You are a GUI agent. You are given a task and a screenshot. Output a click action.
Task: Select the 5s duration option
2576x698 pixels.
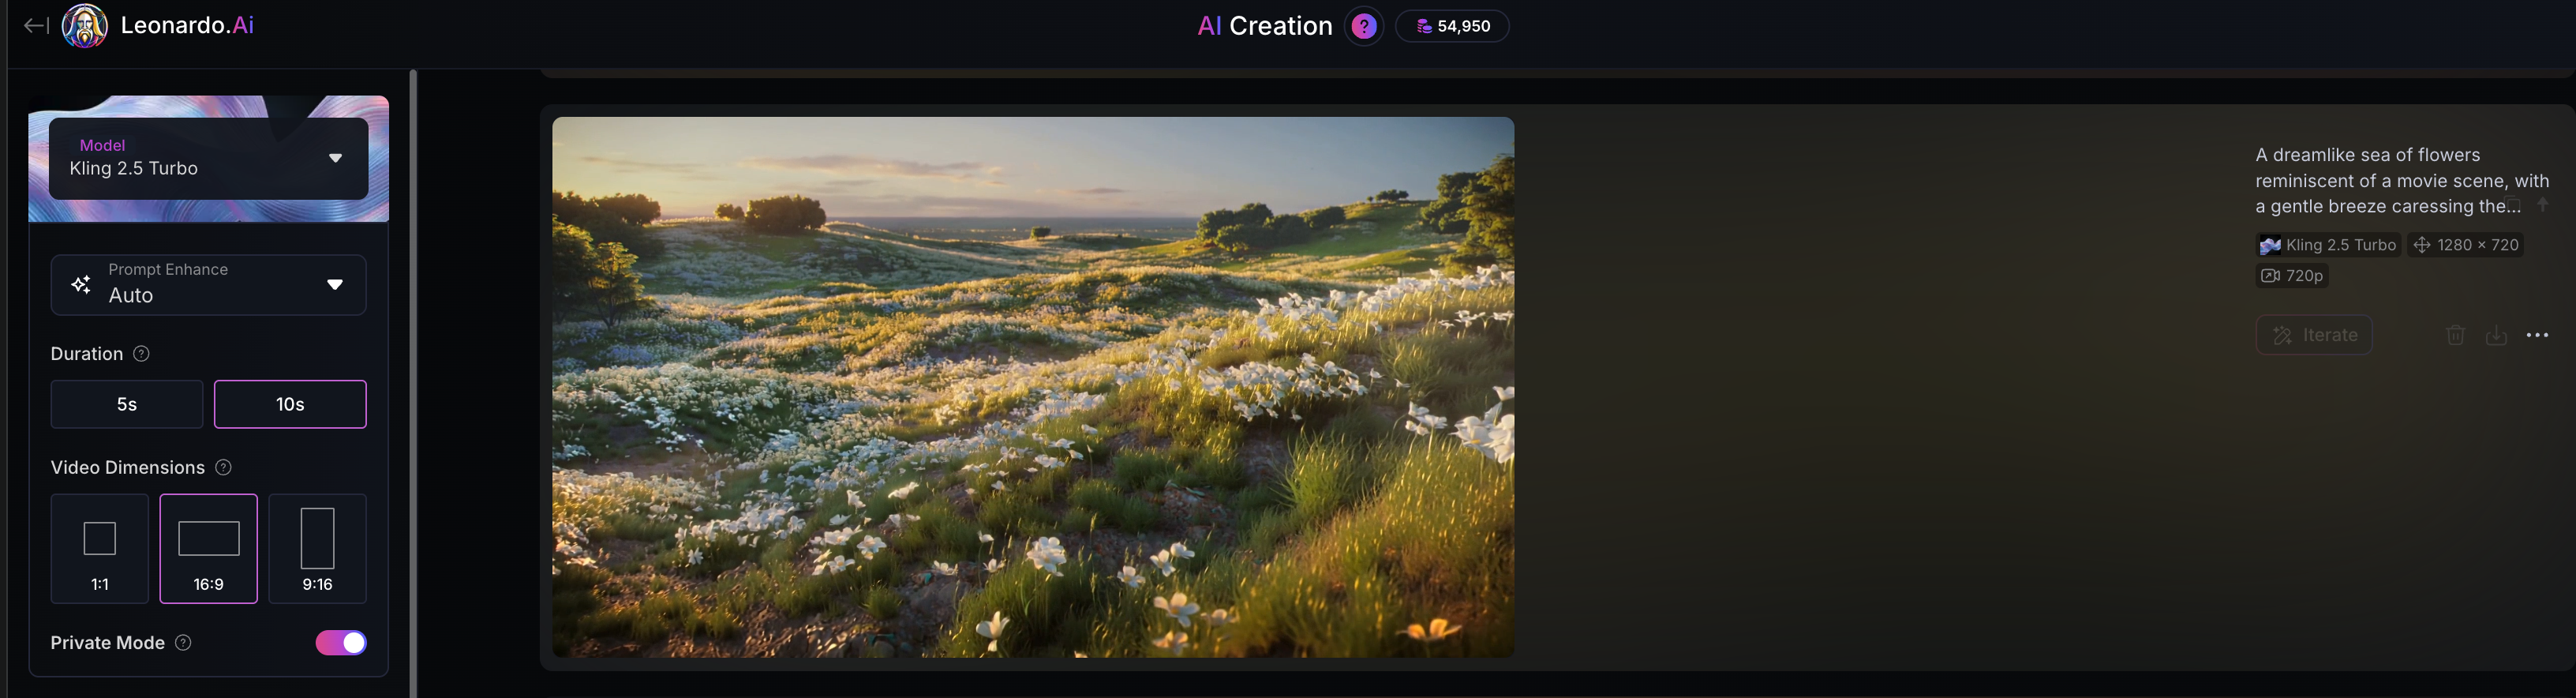pyautogui.click(x=127, y=404)
